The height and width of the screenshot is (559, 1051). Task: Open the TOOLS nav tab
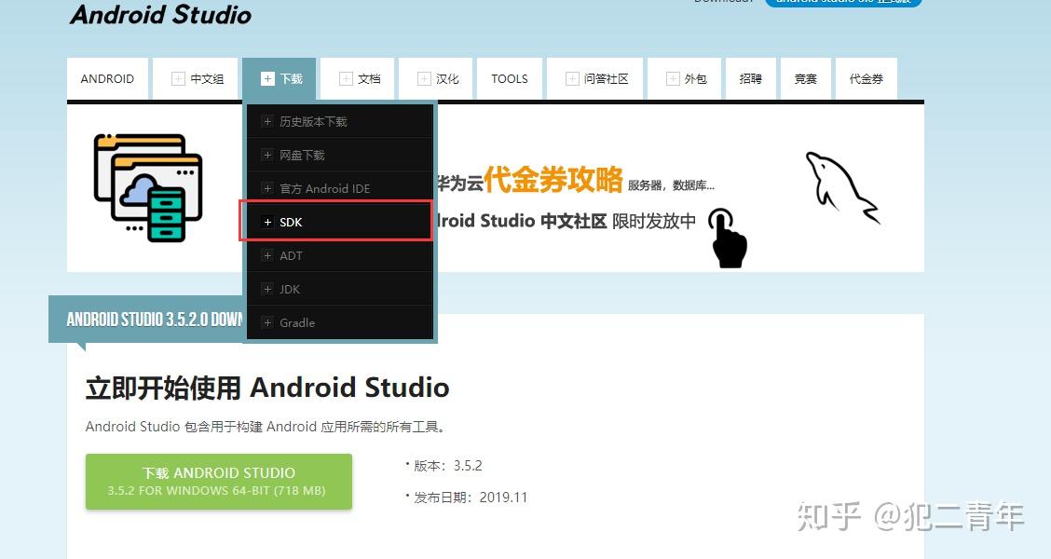click(510, 79)
